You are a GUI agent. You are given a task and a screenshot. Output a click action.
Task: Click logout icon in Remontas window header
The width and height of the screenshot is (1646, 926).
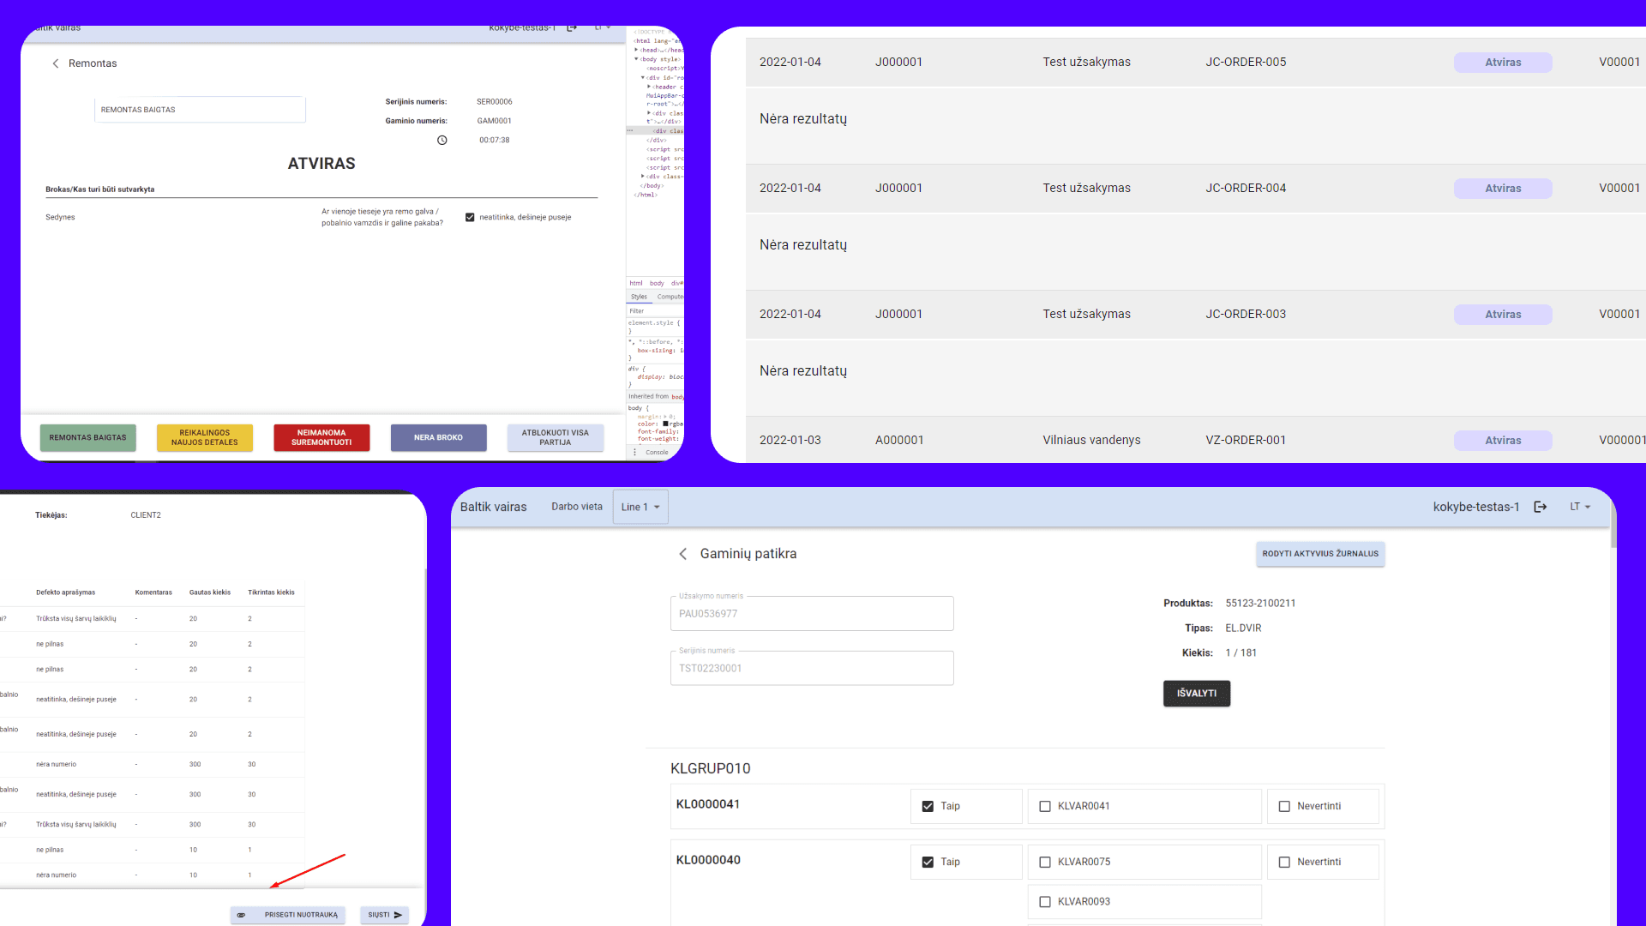tap(572, 28)
